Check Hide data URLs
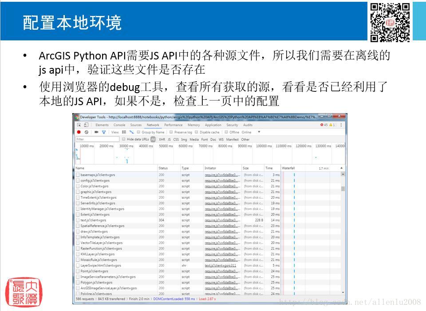The width and height of the screenshot is (426, 311). tap(124, 139)
